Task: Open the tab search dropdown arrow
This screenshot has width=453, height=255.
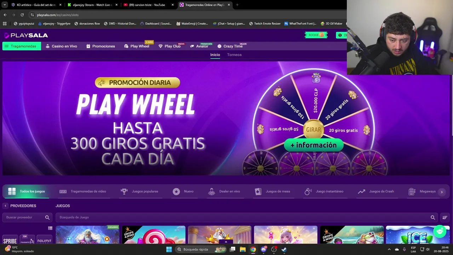Action: pos(5,5)
